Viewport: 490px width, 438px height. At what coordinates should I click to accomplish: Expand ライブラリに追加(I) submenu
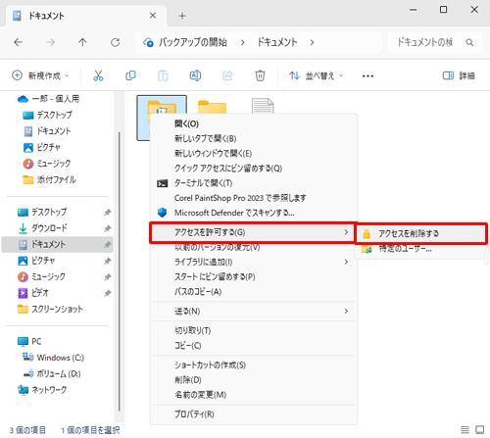pyautogui.click(x=254, y=262)
